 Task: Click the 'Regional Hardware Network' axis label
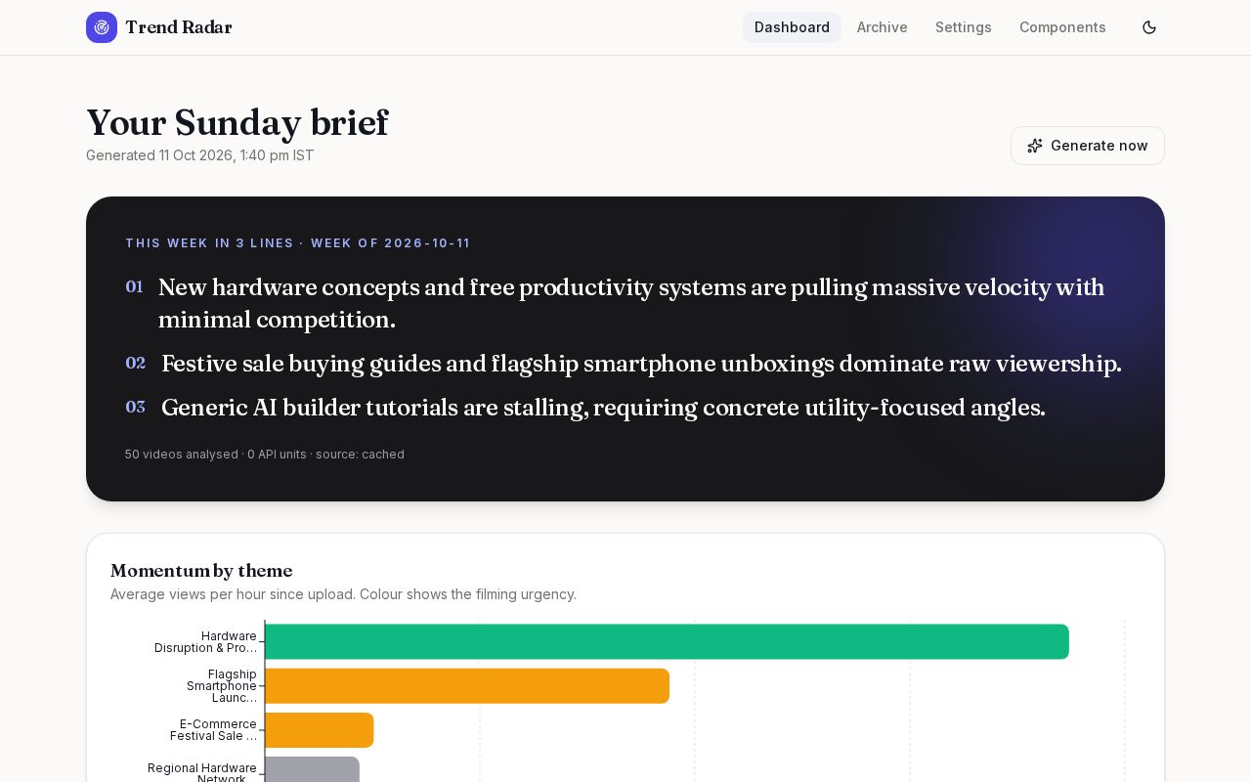pyautogui.click(x=202, y=772)
